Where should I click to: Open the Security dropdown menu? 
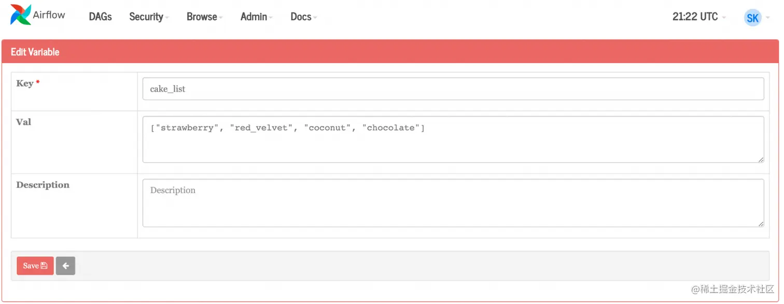146,17
